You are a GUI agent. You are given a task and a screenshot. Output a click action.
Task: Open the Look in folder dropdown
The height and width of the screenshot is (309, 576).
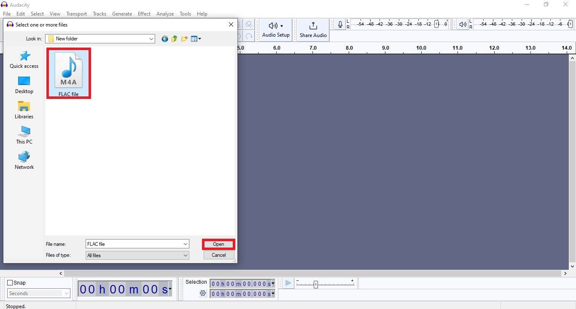click(151, 39)
